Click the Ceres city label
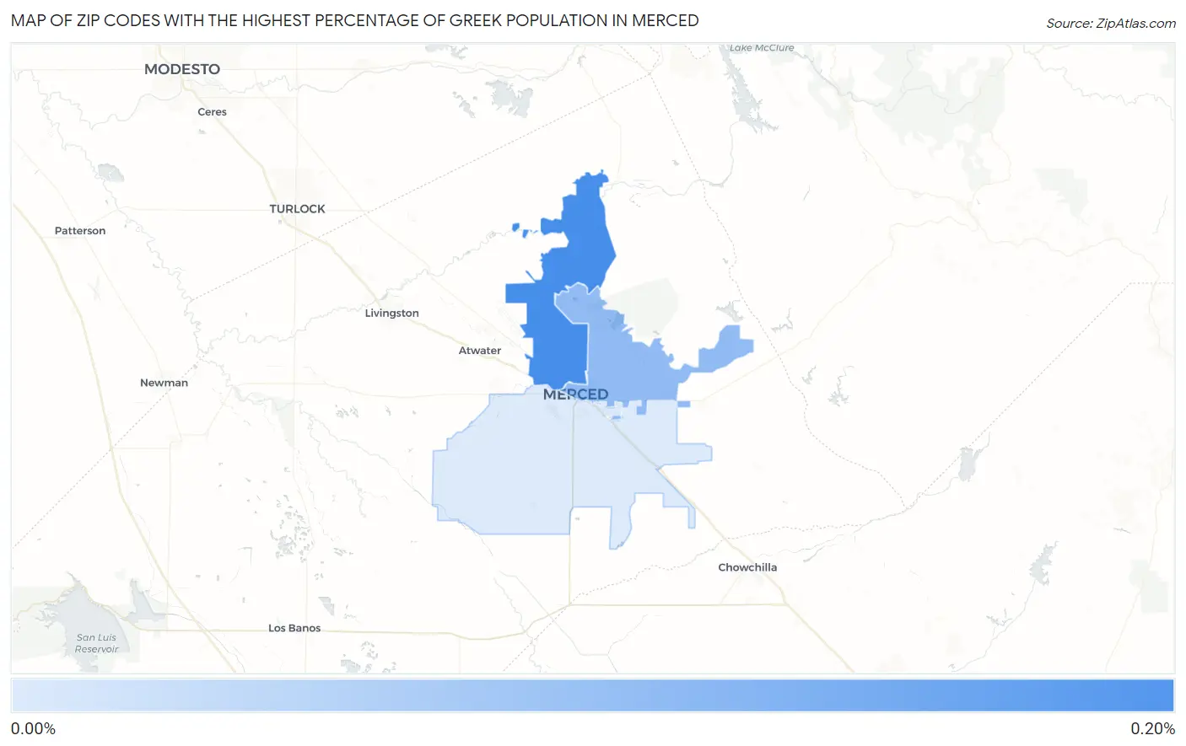This screenshot has width=1186, height=746. click(x=212, y=111)
